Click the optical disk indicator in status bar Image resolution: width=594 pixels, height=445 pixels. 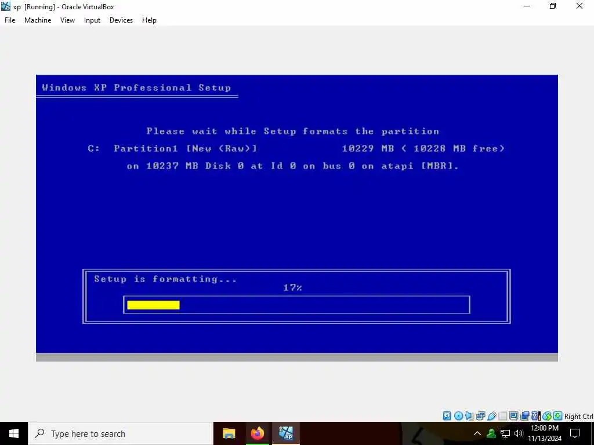[458, 416]
